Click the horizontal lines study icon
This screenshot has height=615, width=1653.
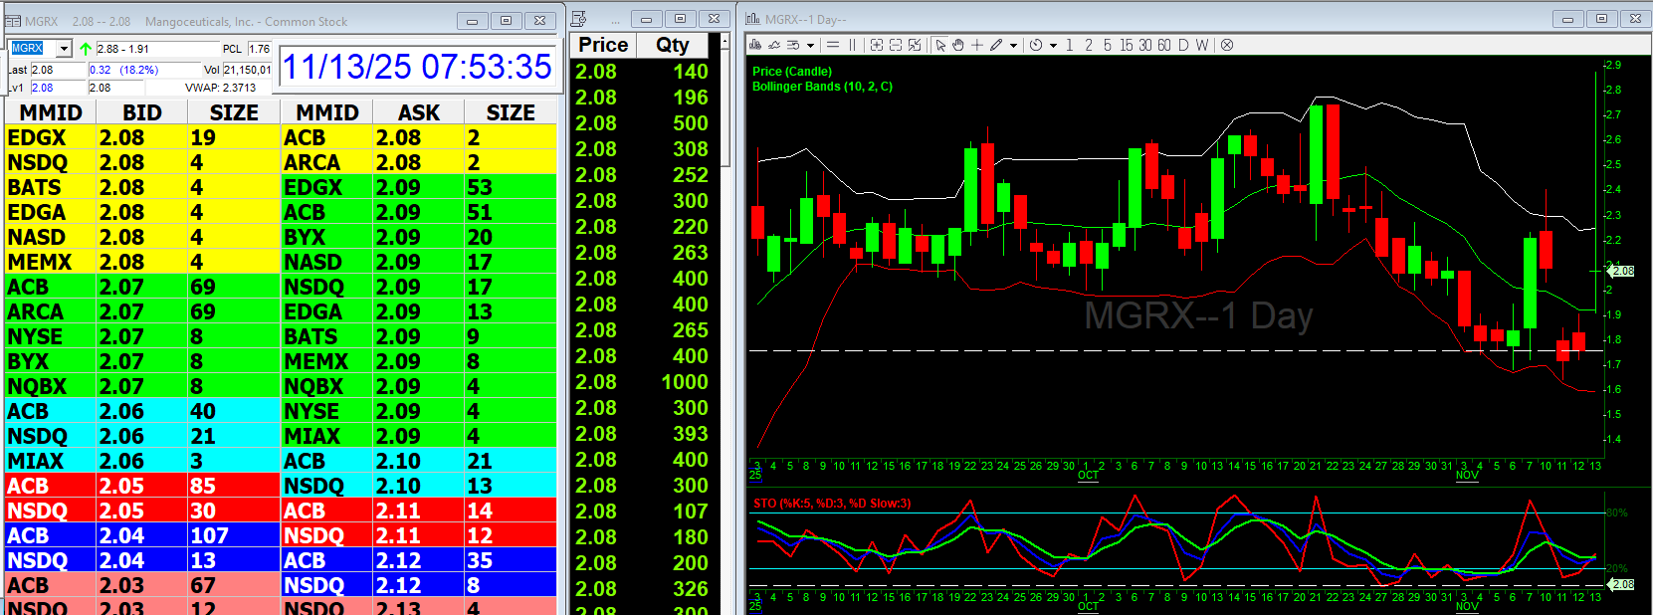tap(833, 45)
